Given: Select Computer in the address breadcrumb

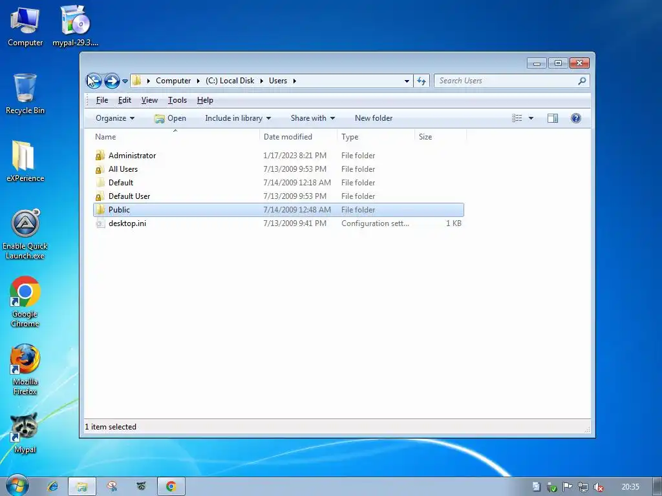Looking at the screenshot, I should (x=173, y=81).
